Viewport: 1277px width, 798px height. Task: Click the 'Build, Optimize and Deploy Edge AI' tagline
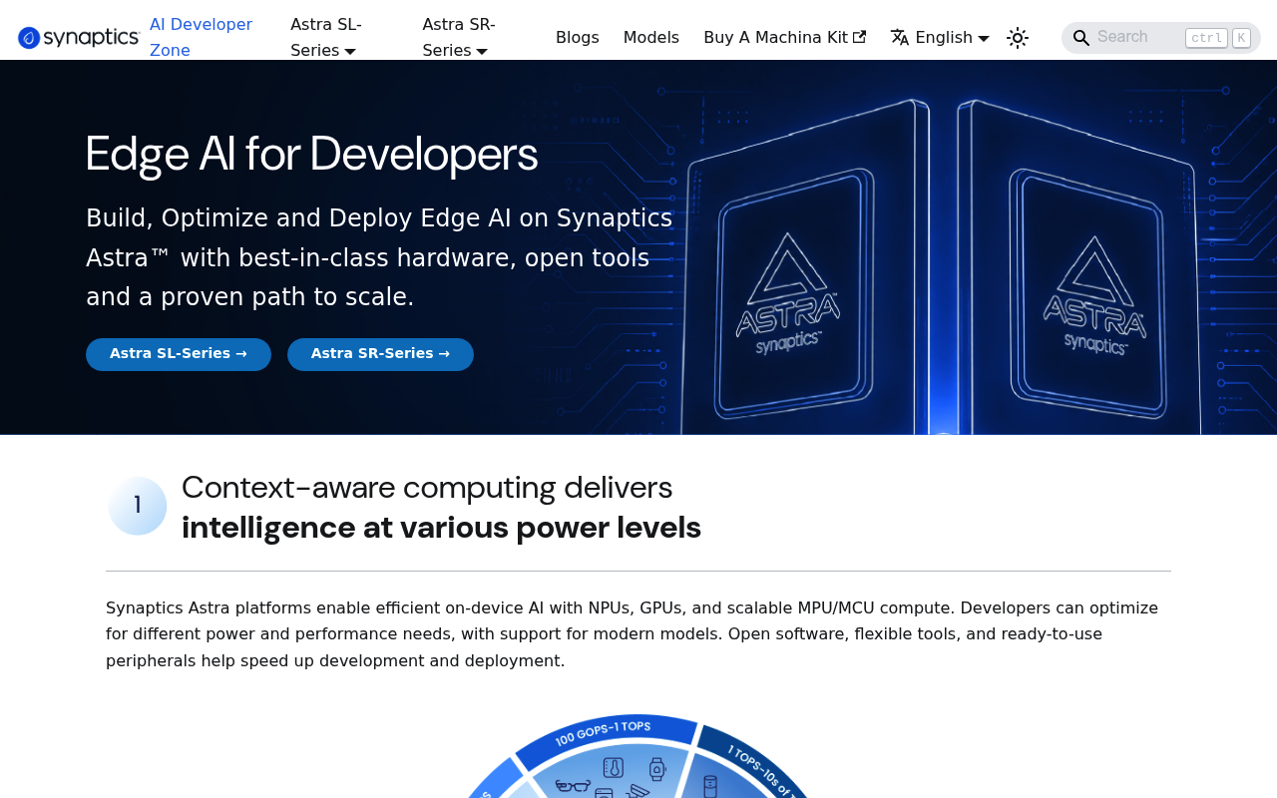(379, 258)
